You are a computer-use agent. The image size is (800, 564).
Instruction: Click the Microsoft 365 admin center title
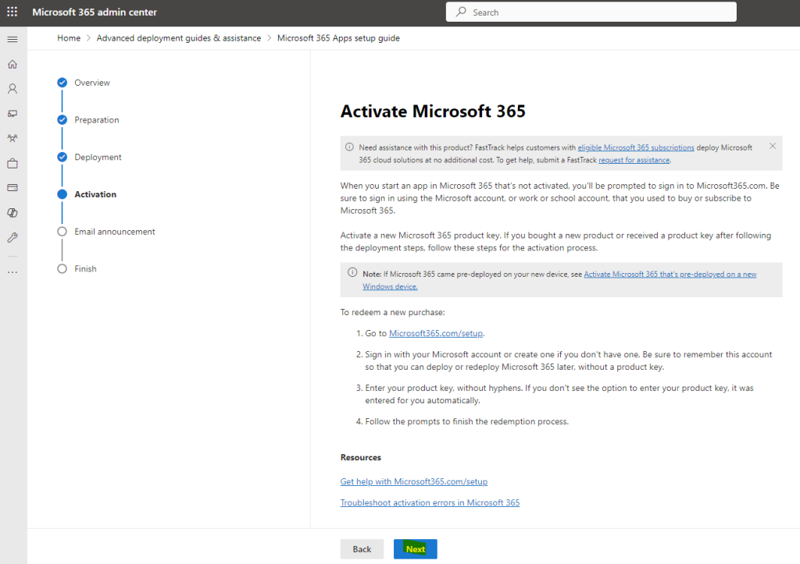(95, 12)
